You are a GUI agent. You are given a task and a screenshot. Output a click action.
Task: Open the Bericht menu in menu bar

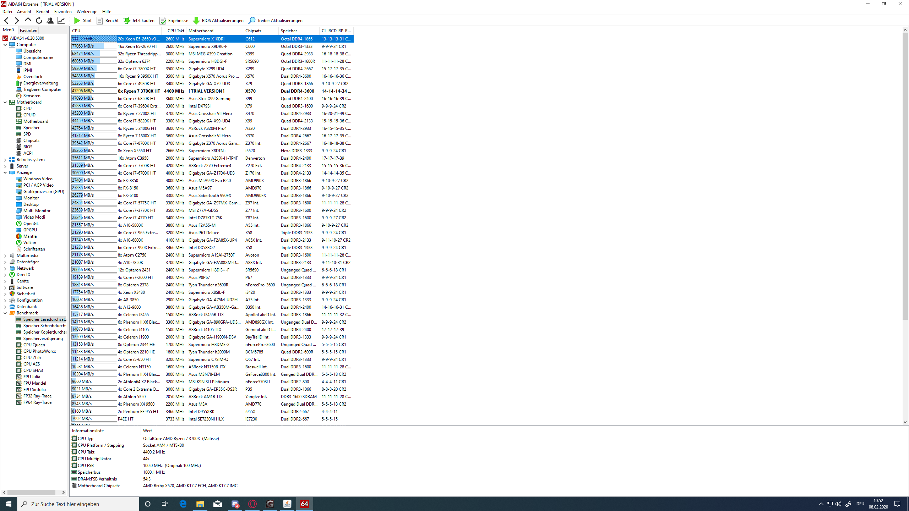43,12
